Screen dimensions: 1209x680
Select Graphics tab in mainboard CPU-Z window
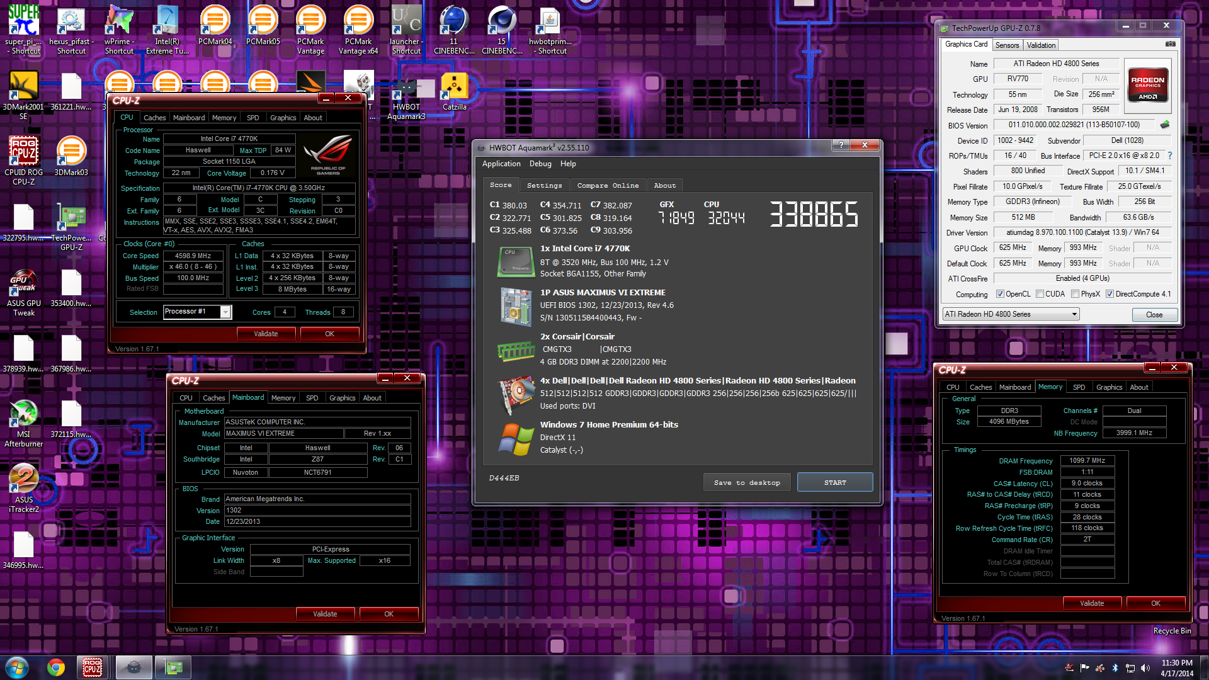[342, 398]
